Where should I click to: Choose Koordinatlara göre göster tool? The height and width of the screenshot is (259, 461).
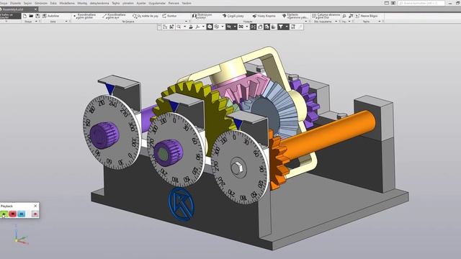click(84, 16)
